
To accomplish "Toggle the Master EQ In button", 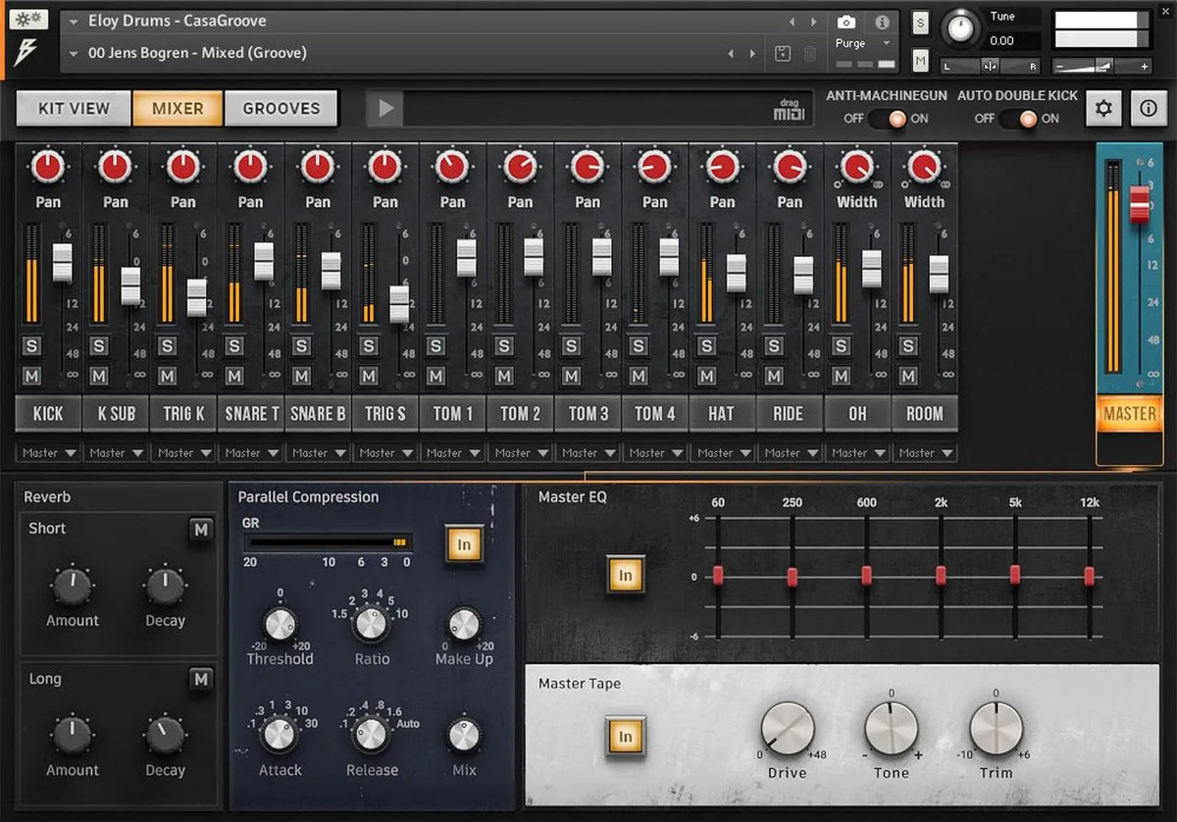I will tap(625, 575).
